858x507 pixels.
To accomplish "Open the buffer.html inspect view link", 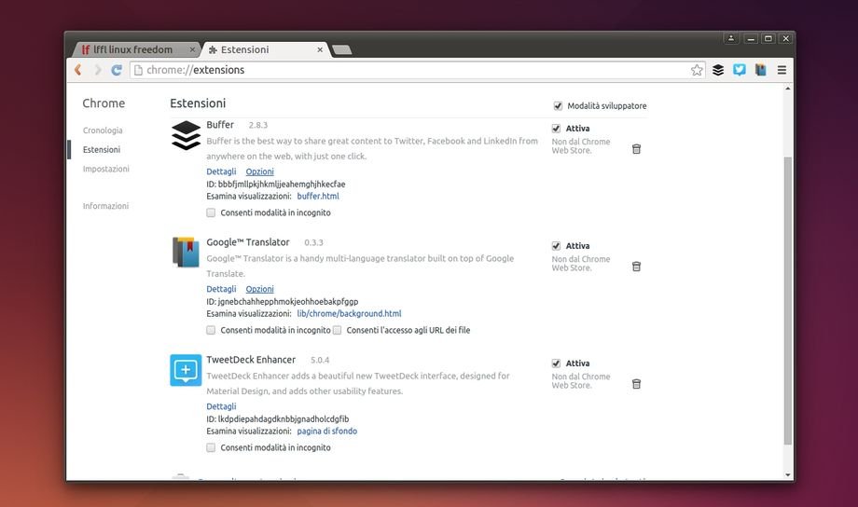I will pyautogui.click(x=318, y=196).
